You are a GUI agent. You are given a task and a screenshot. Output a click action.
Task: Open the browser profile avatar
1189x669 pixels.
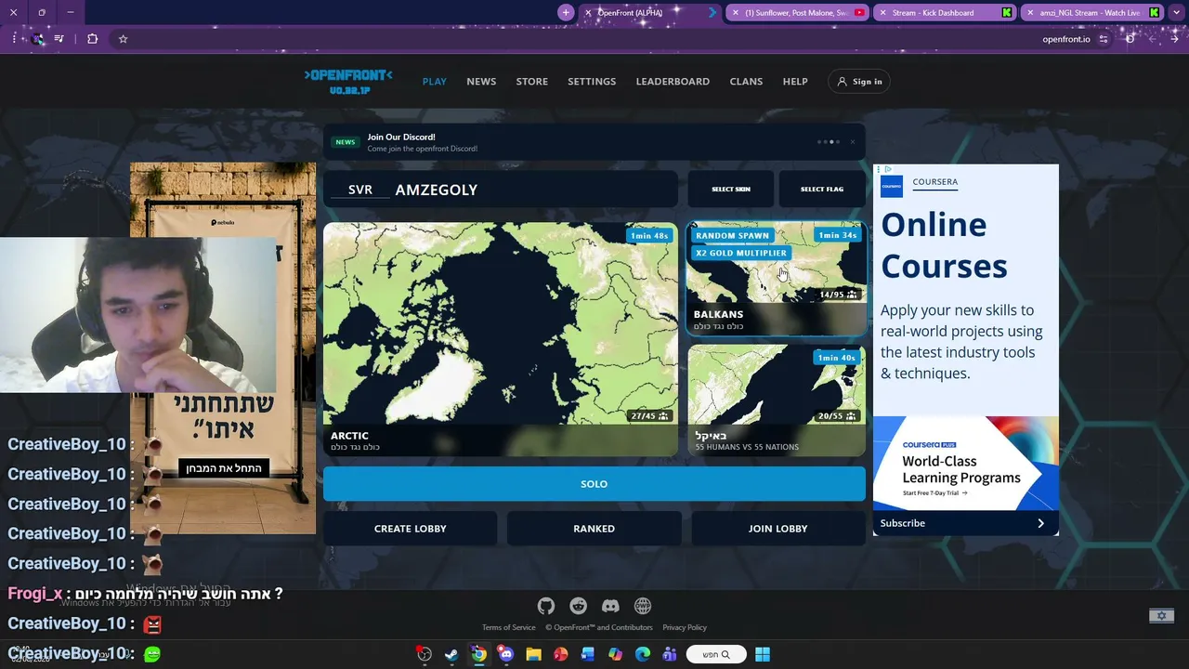(37, 39)
